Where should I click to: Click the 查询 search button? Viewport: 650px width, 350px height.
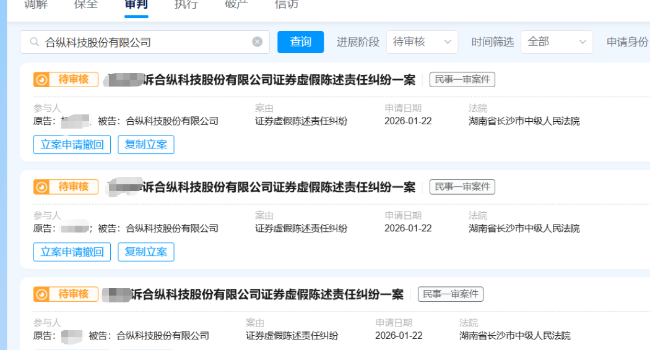click(x=300, y=42)
